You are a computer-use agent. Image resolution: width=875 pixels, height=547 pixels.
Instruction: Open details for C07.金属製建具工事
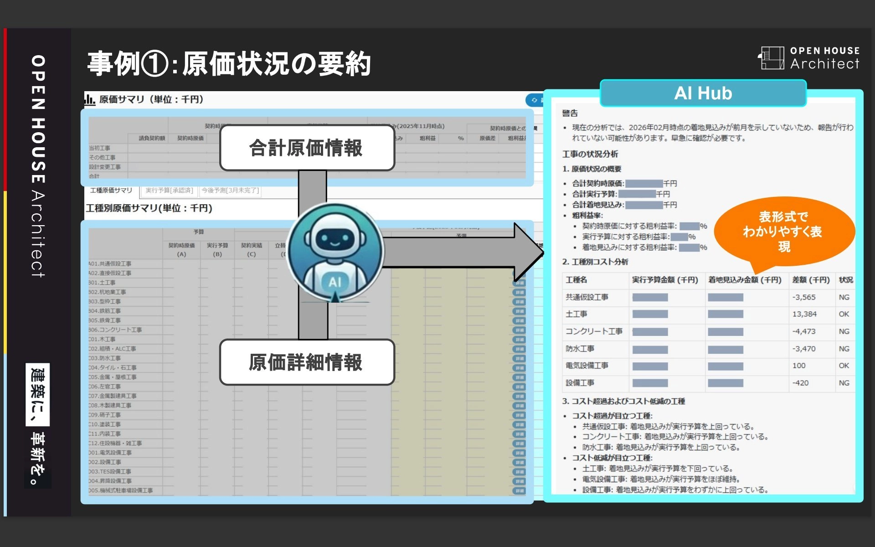(519, 396)
